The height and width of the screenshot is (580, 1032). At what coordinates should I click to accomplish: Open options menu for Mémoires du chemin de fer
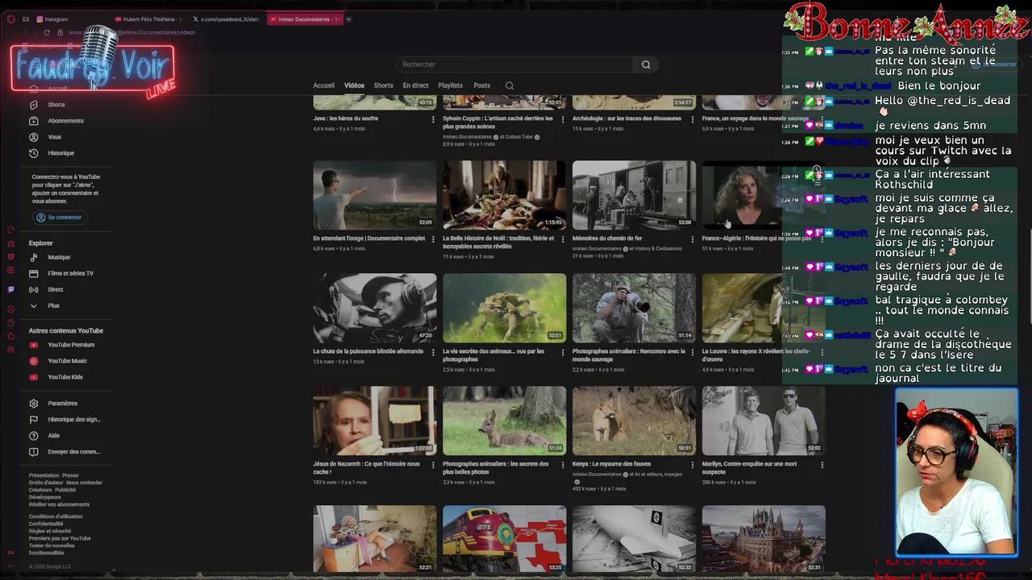[692, 238]
